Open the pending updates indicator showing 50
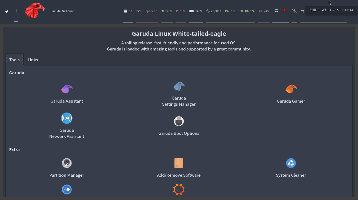 [128, 11]
